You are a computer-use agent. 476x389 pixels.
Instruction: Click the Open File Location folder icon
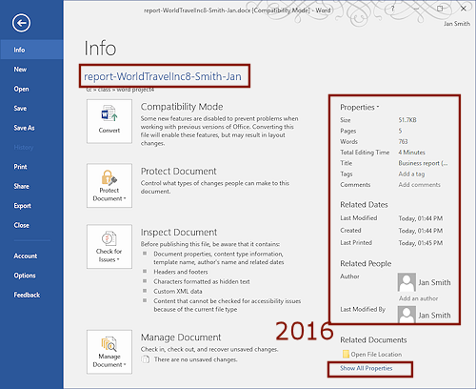coord(346,354)
